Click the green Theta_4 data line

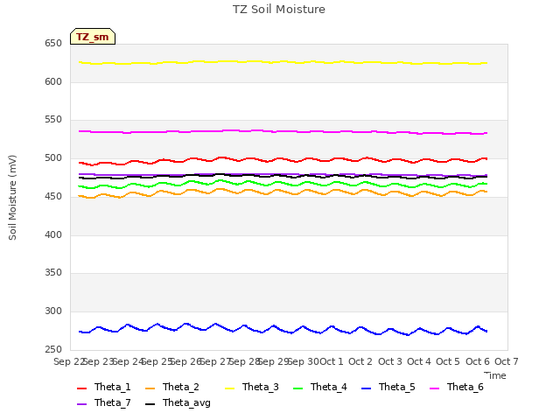[x=283, y=183]
